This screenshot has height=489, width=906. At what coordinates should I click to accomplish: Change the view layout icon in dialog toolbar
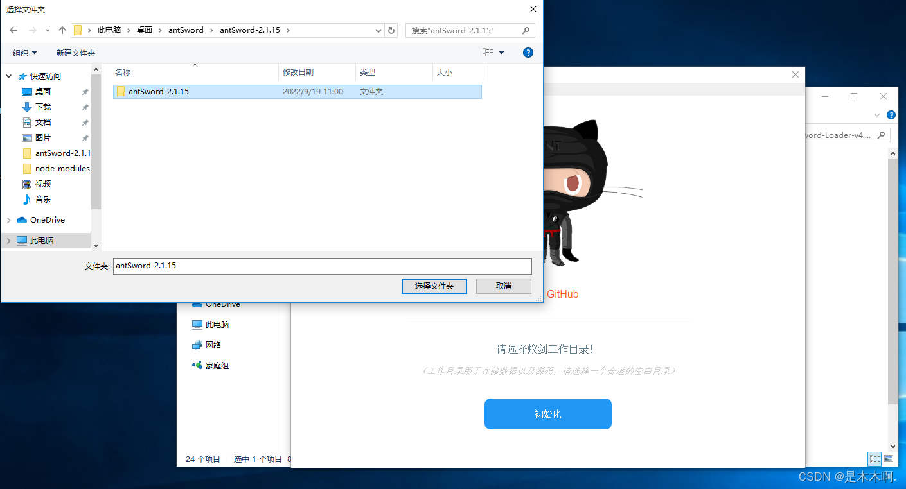[x=488, y=53]
